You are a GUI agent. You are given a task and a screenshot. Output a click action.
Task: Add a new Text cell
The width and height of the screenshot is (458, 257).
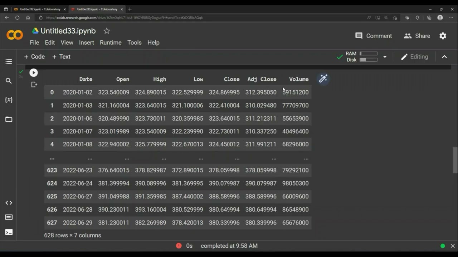61,57
